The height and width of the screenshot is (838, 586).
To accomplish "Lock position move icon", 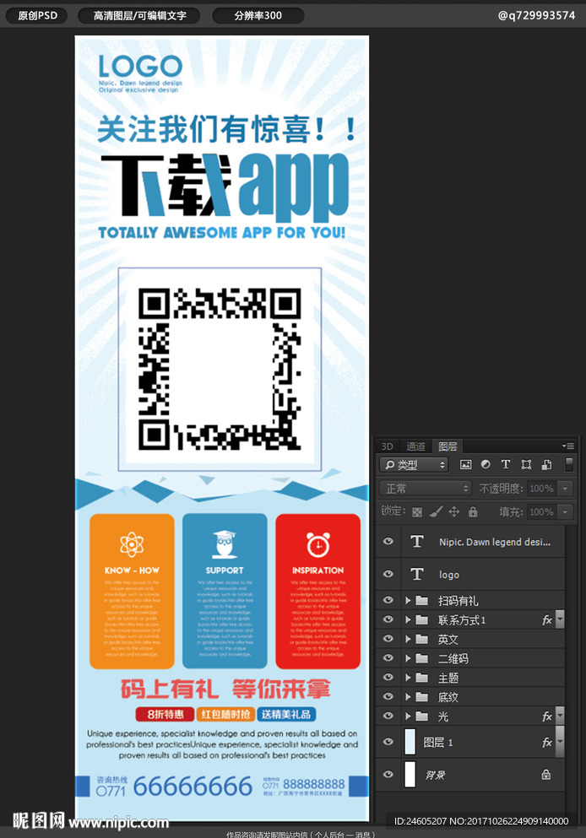I will [454, 512].
